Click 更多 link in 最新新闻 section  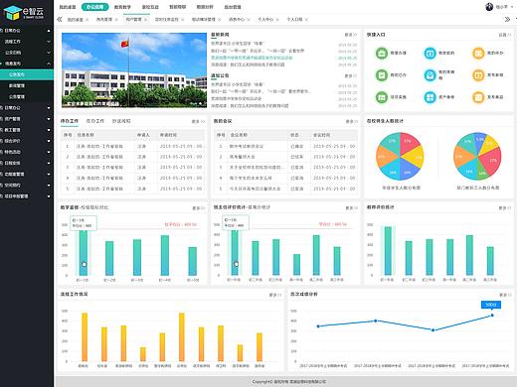(351, 35)
